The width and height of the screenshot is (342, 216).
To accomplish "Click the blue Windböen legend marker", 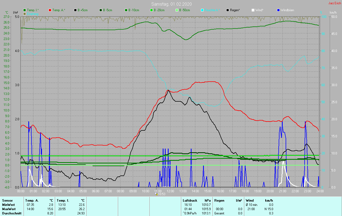I will (278, 10).
